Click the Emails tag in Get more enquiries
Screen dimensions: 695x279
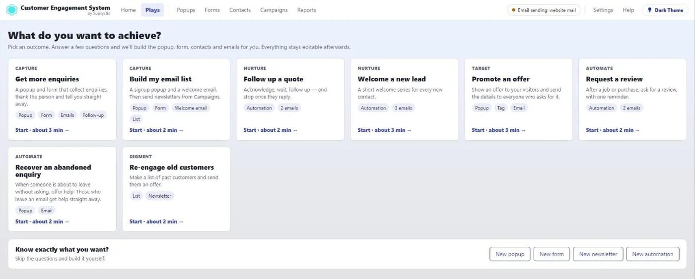(x=67, y=115)
